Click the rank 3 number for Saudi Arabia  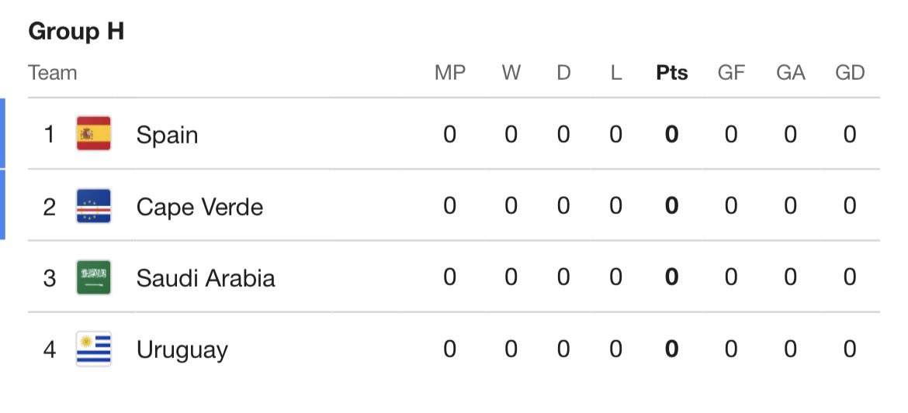49,277
